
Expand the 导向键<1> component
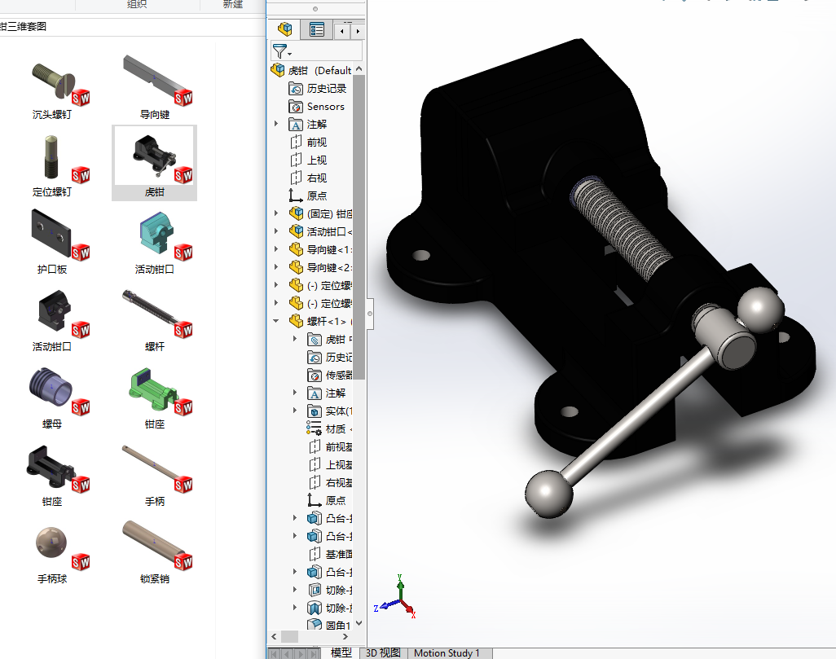pos(276,250)
